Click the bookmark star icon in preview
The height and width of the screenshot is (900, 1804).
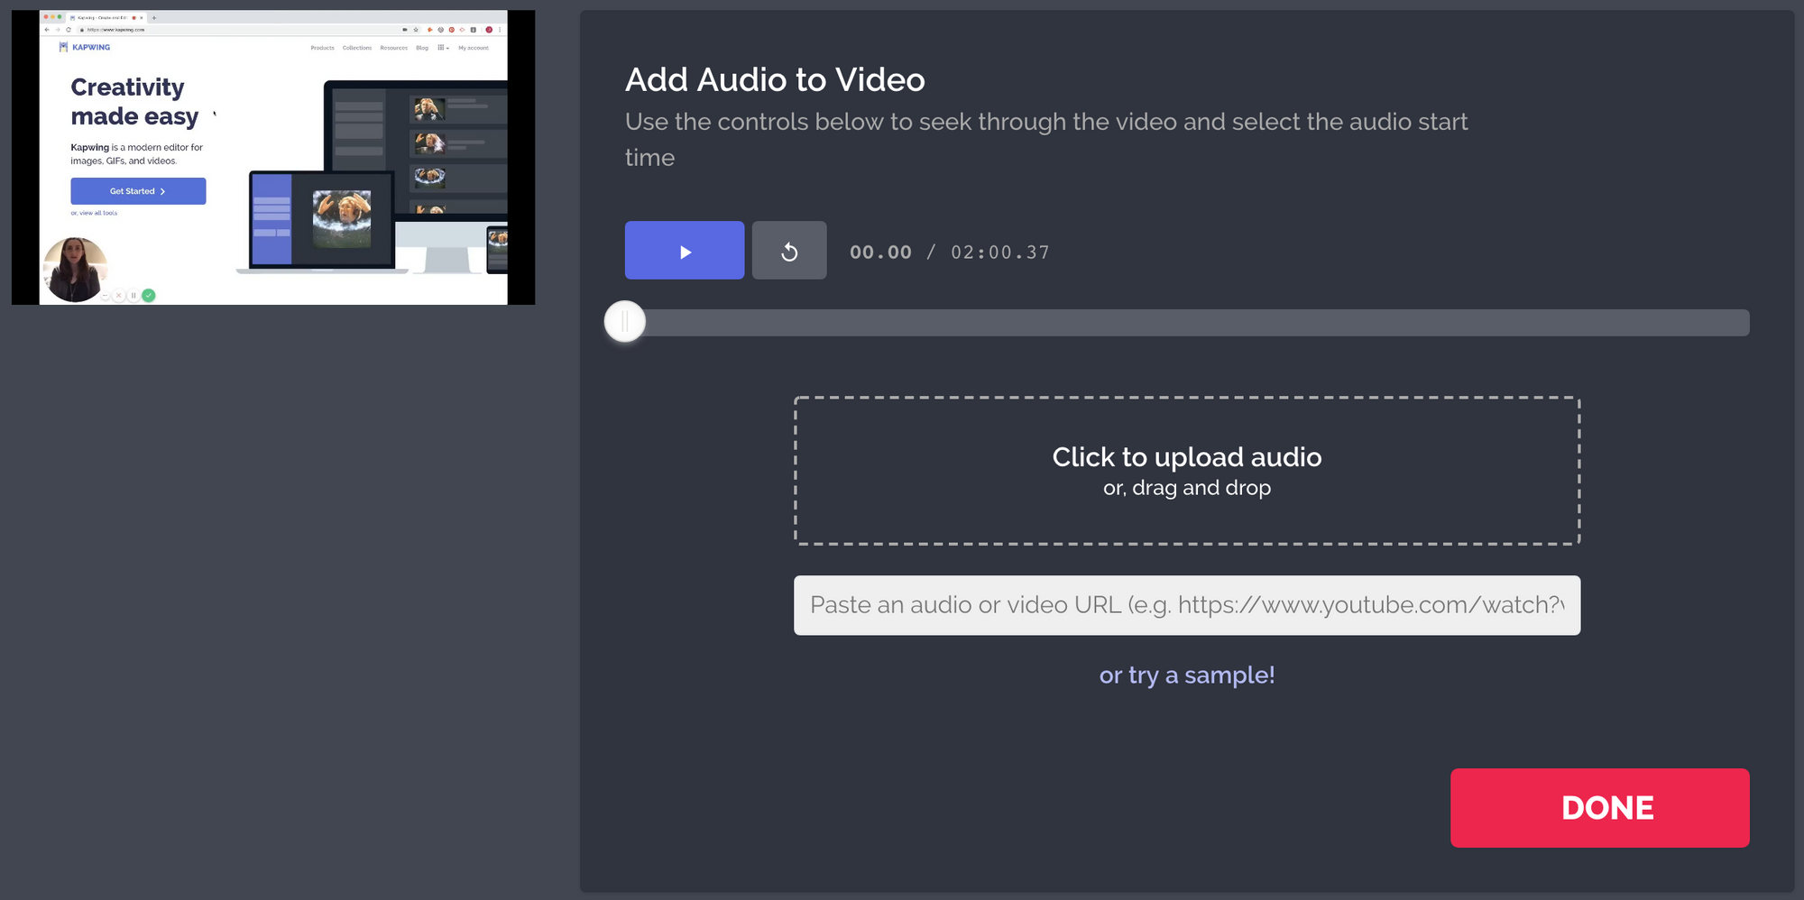tap(416, 30)
